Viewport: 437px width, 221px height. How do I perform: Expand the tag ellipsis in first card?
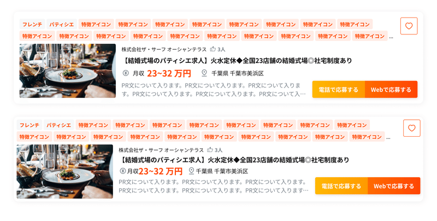click(x=391, y=37)
